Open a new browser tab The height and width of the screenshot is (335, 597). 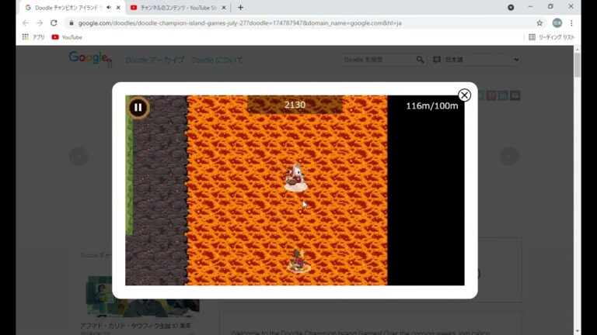(x=240, y=8)
